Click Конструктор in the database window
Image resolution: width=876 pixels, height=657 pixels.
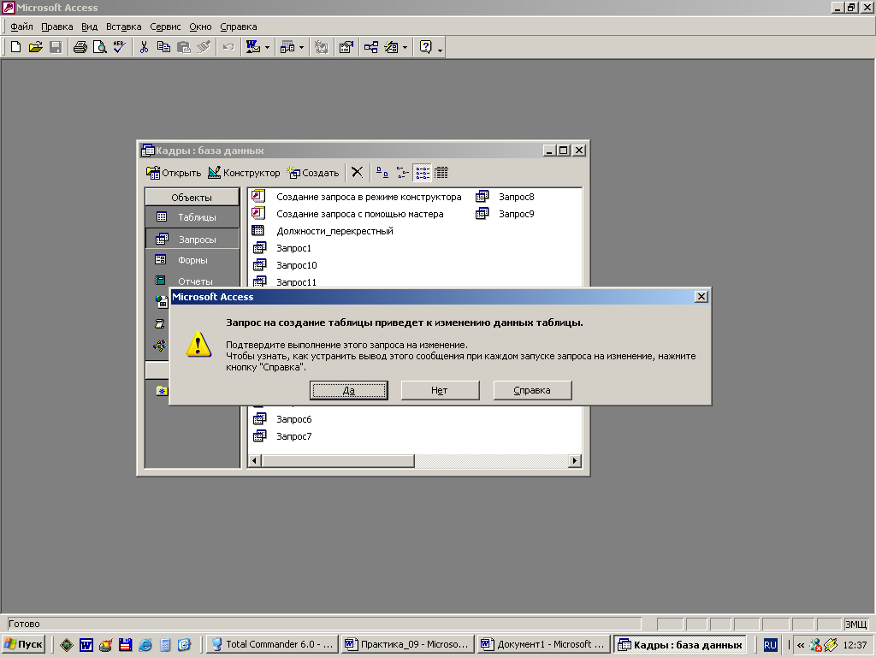[x=244, y=173]
